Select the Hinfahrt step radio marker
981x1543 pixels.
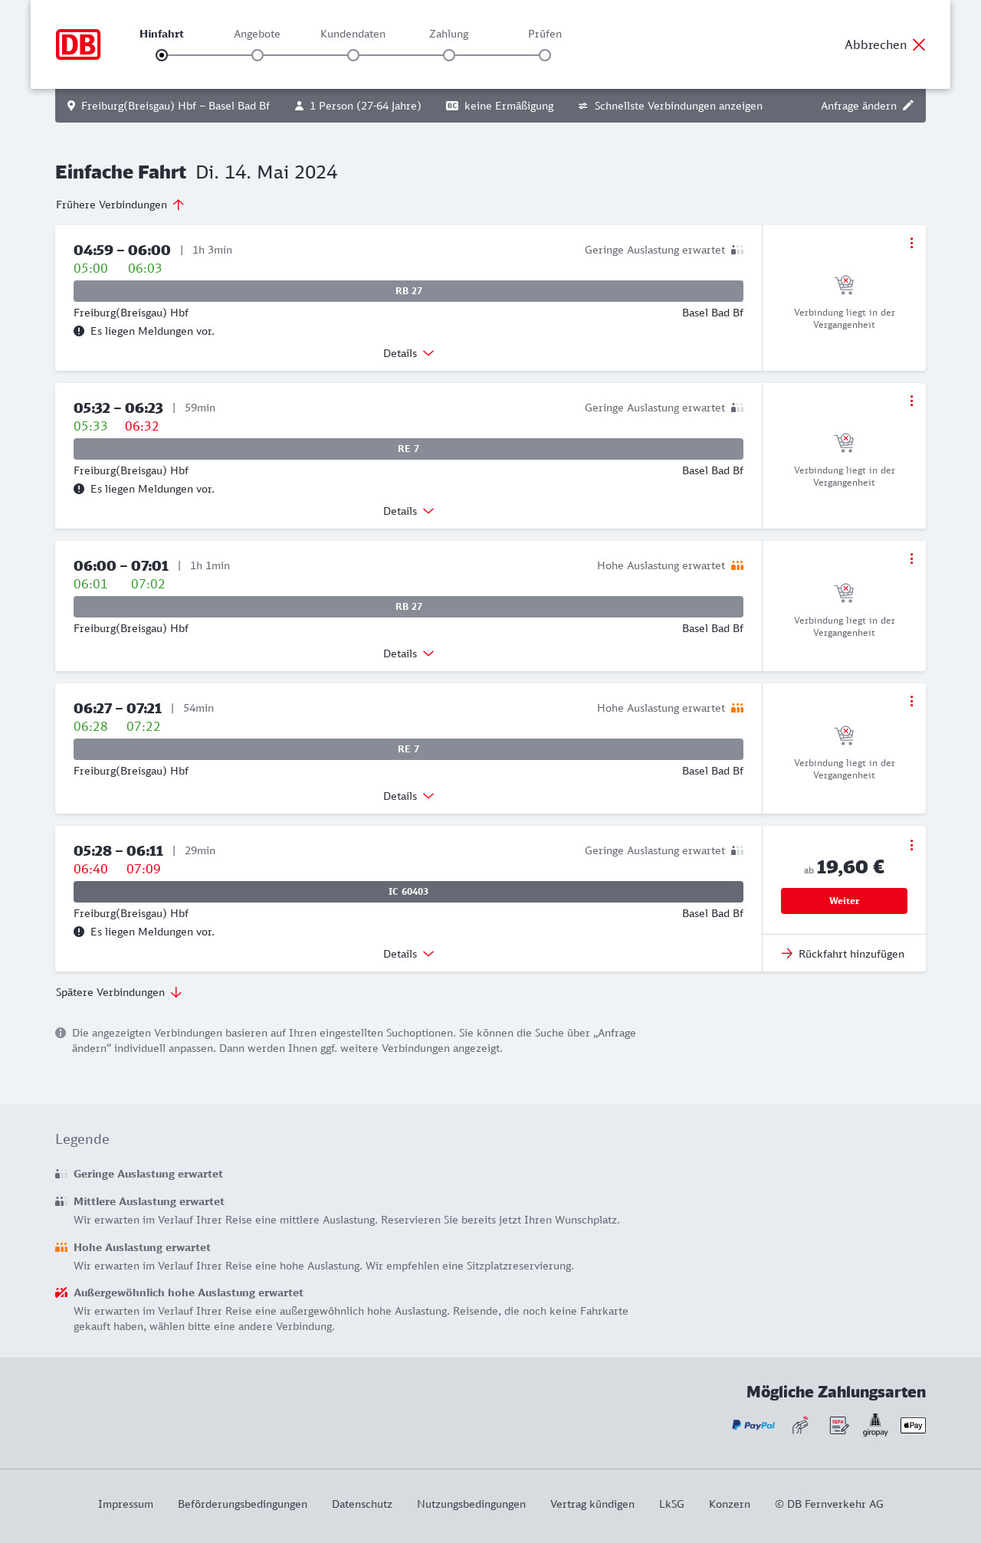coord(162,55)
